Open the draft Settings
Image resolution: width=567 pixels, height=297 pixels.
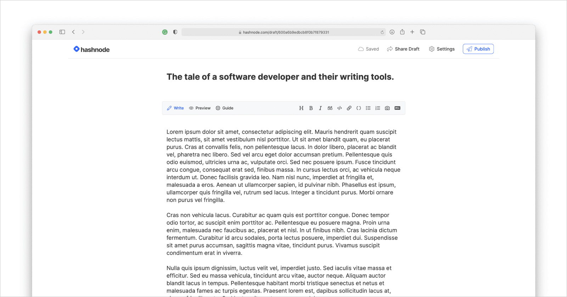pos(442,49)
